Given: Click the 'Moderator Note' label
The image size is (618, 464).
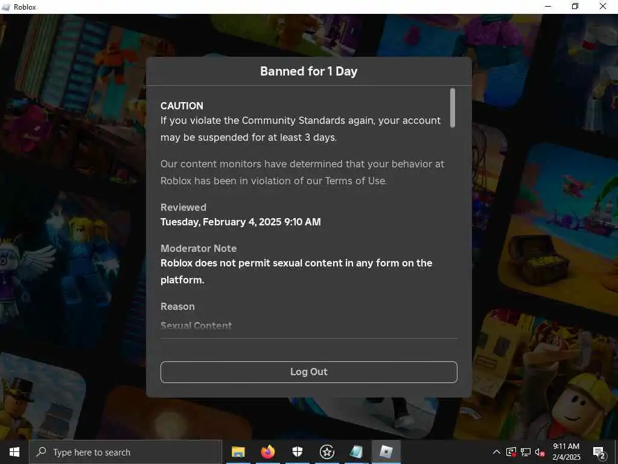Looking at the screenshot, I should pos(199,248).
